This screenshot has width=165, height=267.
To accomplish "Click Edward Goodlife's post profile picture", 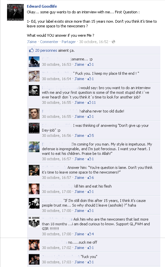I will (15, 12).
